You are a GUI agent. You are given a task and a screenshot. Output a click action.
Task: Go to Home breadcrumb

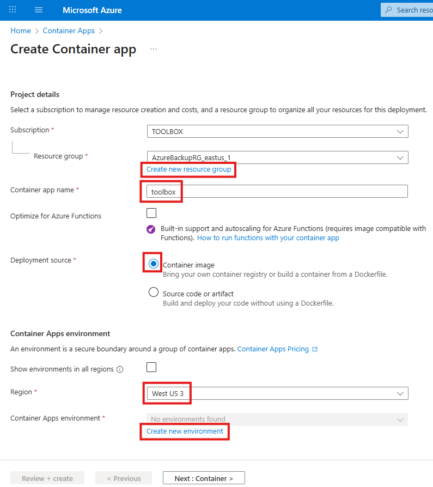[21, 31]
